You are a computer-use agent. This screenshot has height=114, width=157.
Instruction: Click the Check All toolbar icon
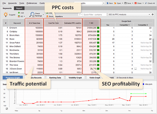click(x=146, y=3)
